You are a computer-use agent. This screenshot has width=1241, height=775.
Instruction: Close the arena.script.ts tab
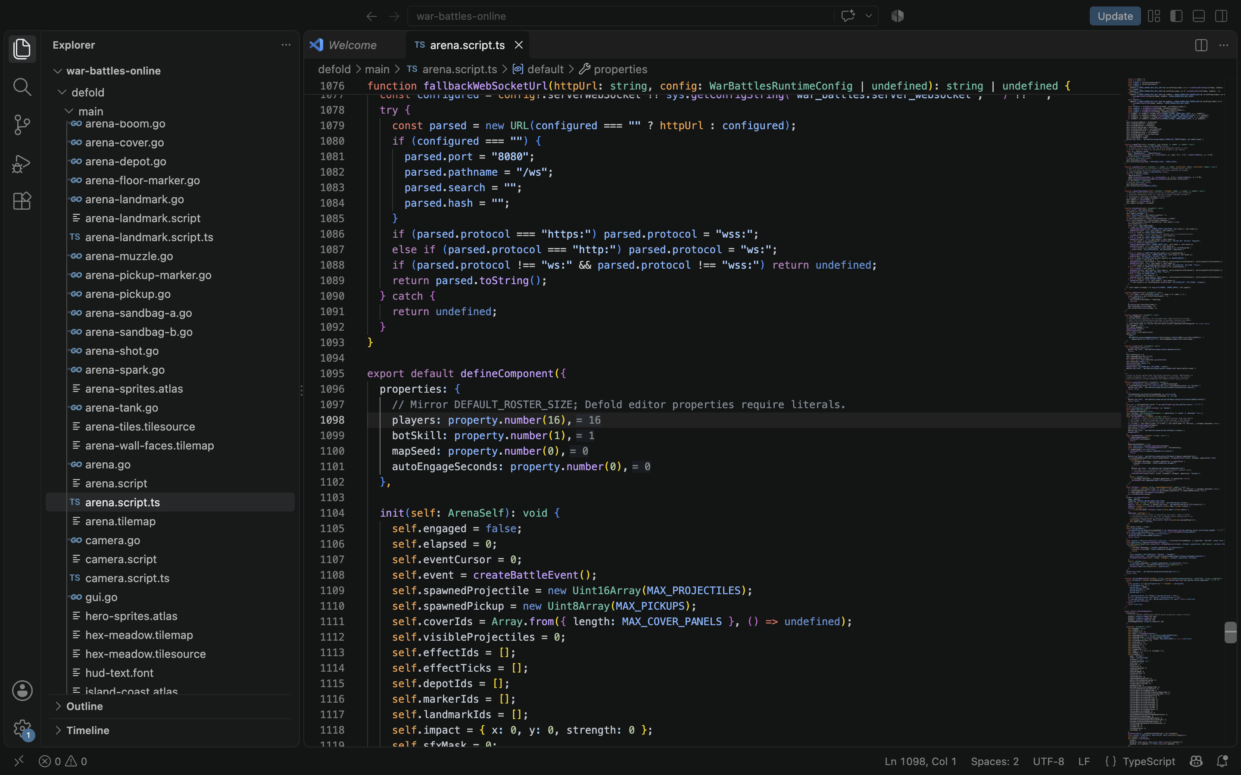click(519, 45)
